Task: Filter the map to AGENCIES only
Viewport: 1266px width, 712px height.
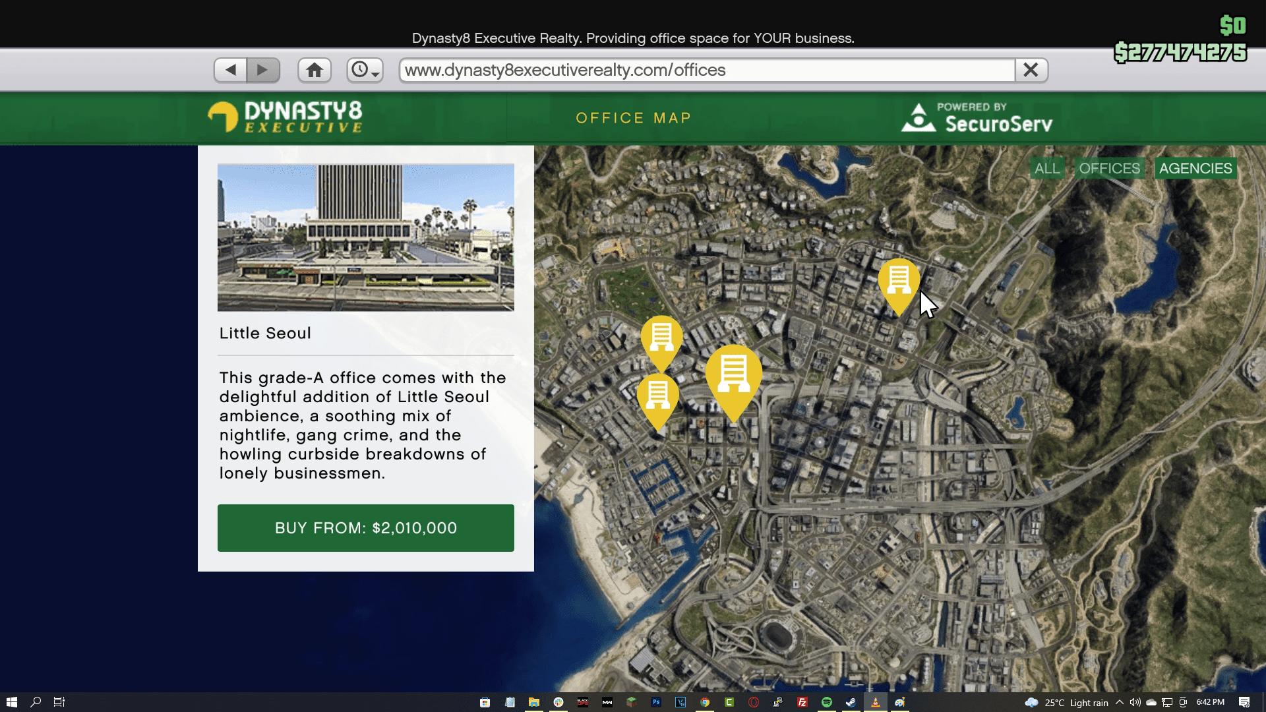Action: click(x=1195, y=169)
